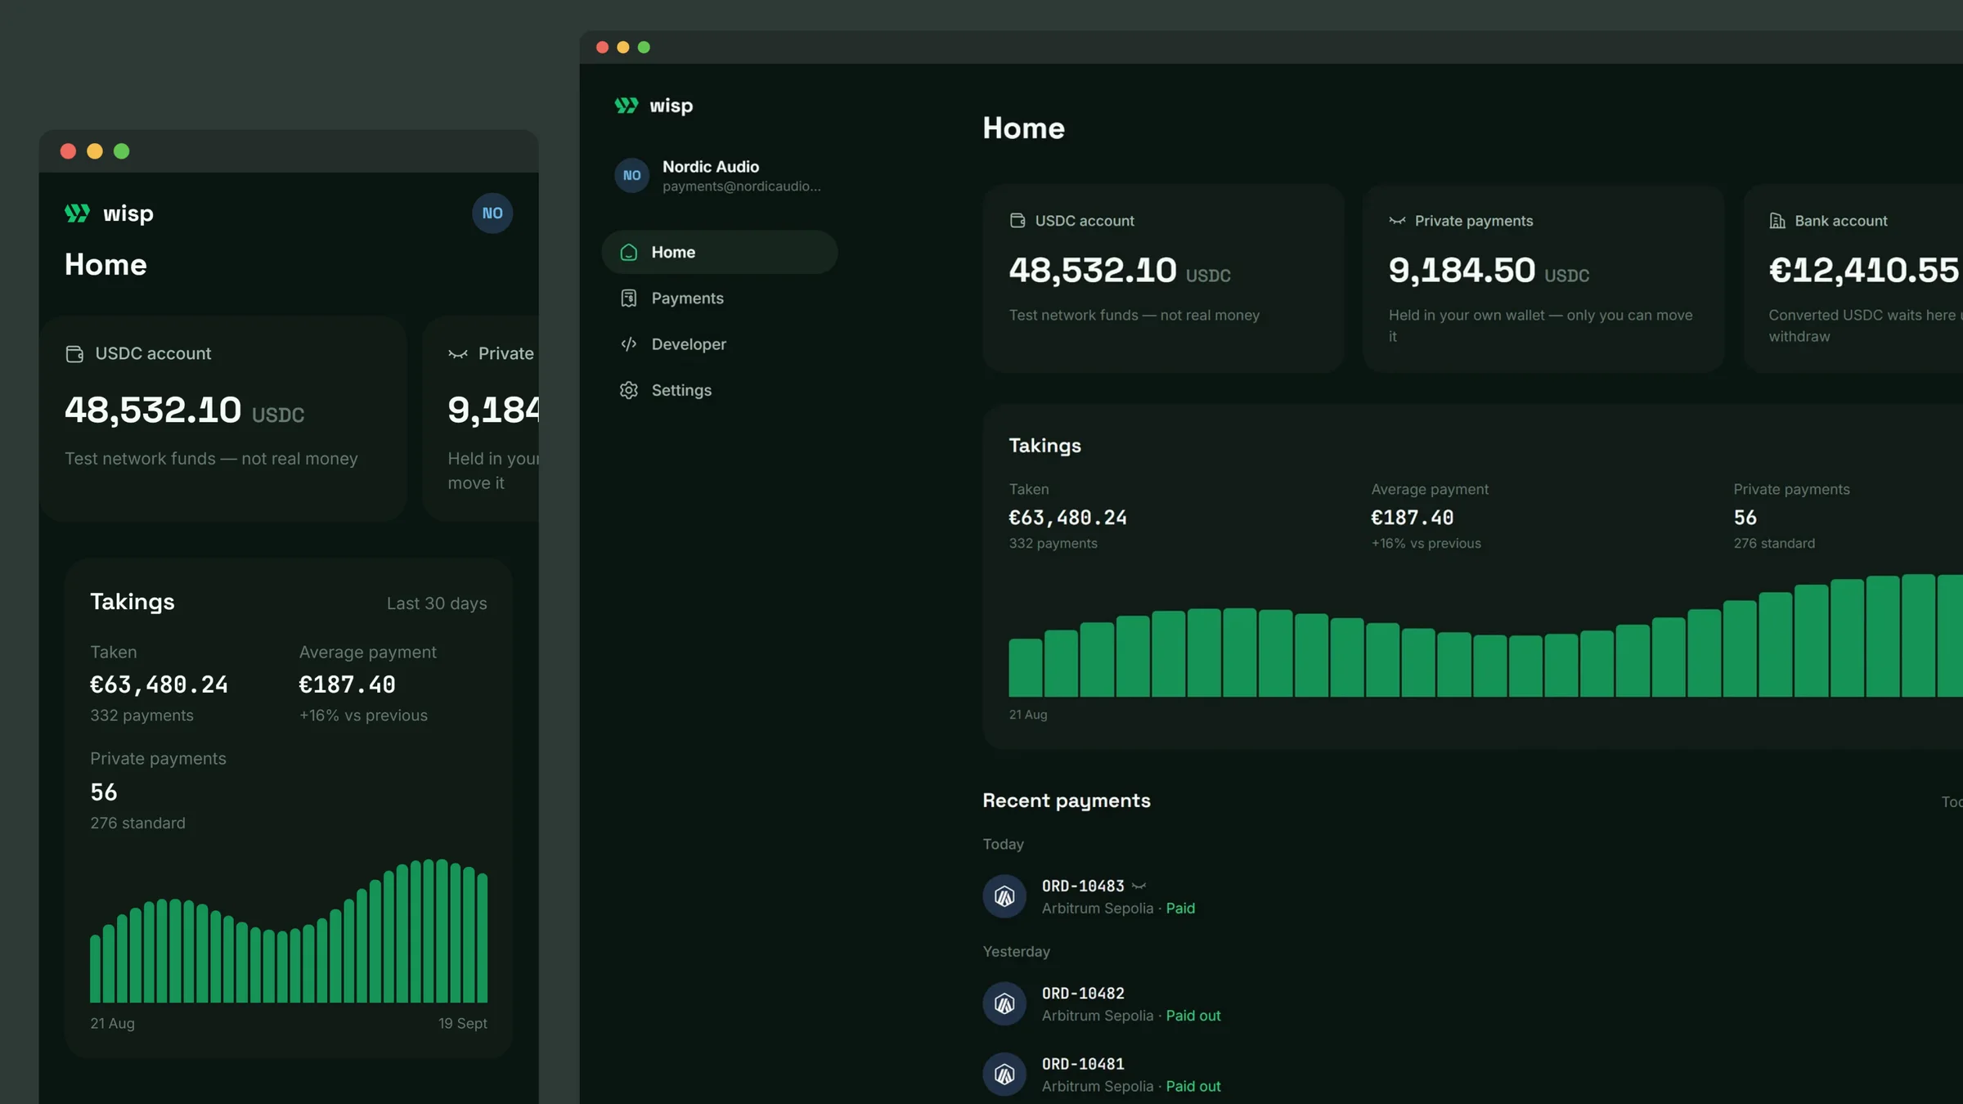The width and height of the screenshot is (1963, 1104).
Task: Click €63,480.24 taken in the large window
Action: [x=1067, y=518]
